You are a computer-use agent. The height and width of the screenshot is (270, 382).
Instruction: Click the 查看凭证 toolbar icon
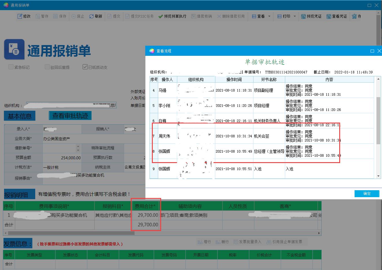(329, 16)
